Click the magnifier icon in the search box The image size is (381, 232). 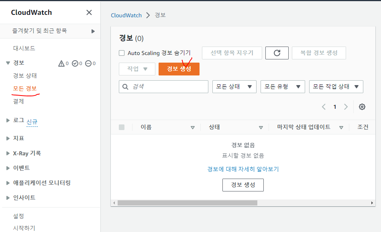125,87
